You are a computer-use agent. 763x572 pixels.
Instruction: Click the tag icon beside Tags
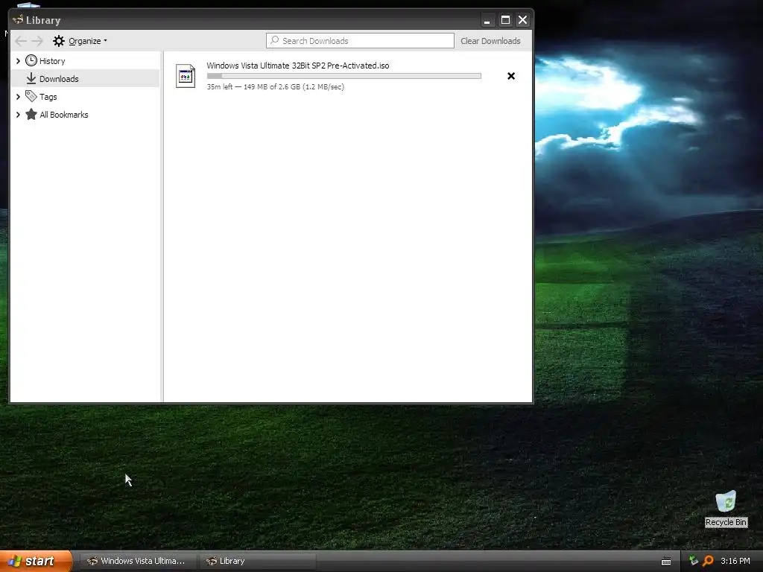(31, 96)
